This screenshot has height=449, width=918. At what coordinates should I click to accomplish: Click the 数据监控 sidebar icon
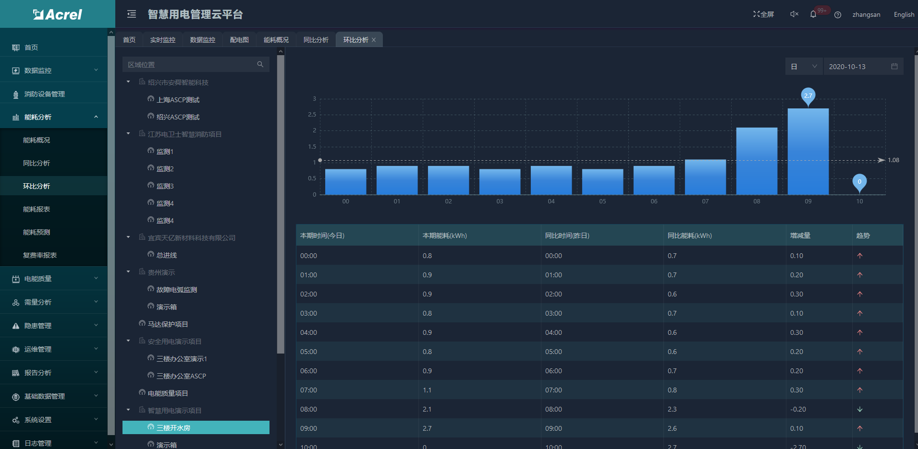coord(16,71)
